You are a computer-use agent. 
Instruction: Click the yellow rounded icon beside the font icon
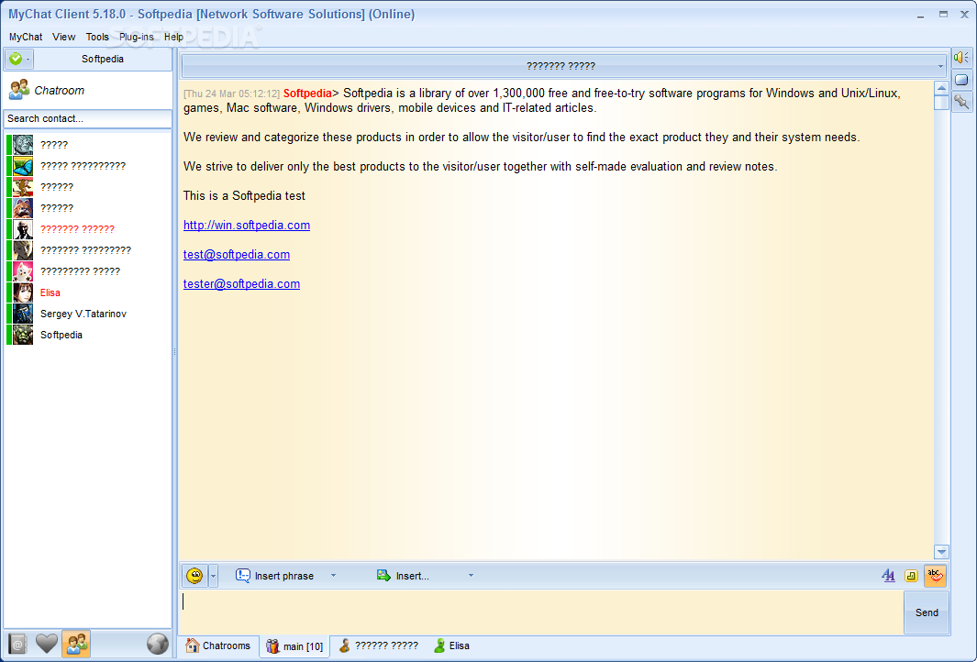click(911, 576)
